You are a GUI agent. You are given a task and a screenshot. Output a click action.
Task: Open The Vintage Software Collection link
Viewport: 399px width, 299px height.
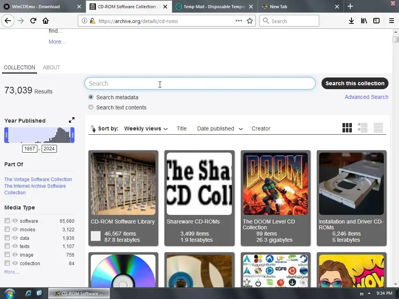point(38,179)
